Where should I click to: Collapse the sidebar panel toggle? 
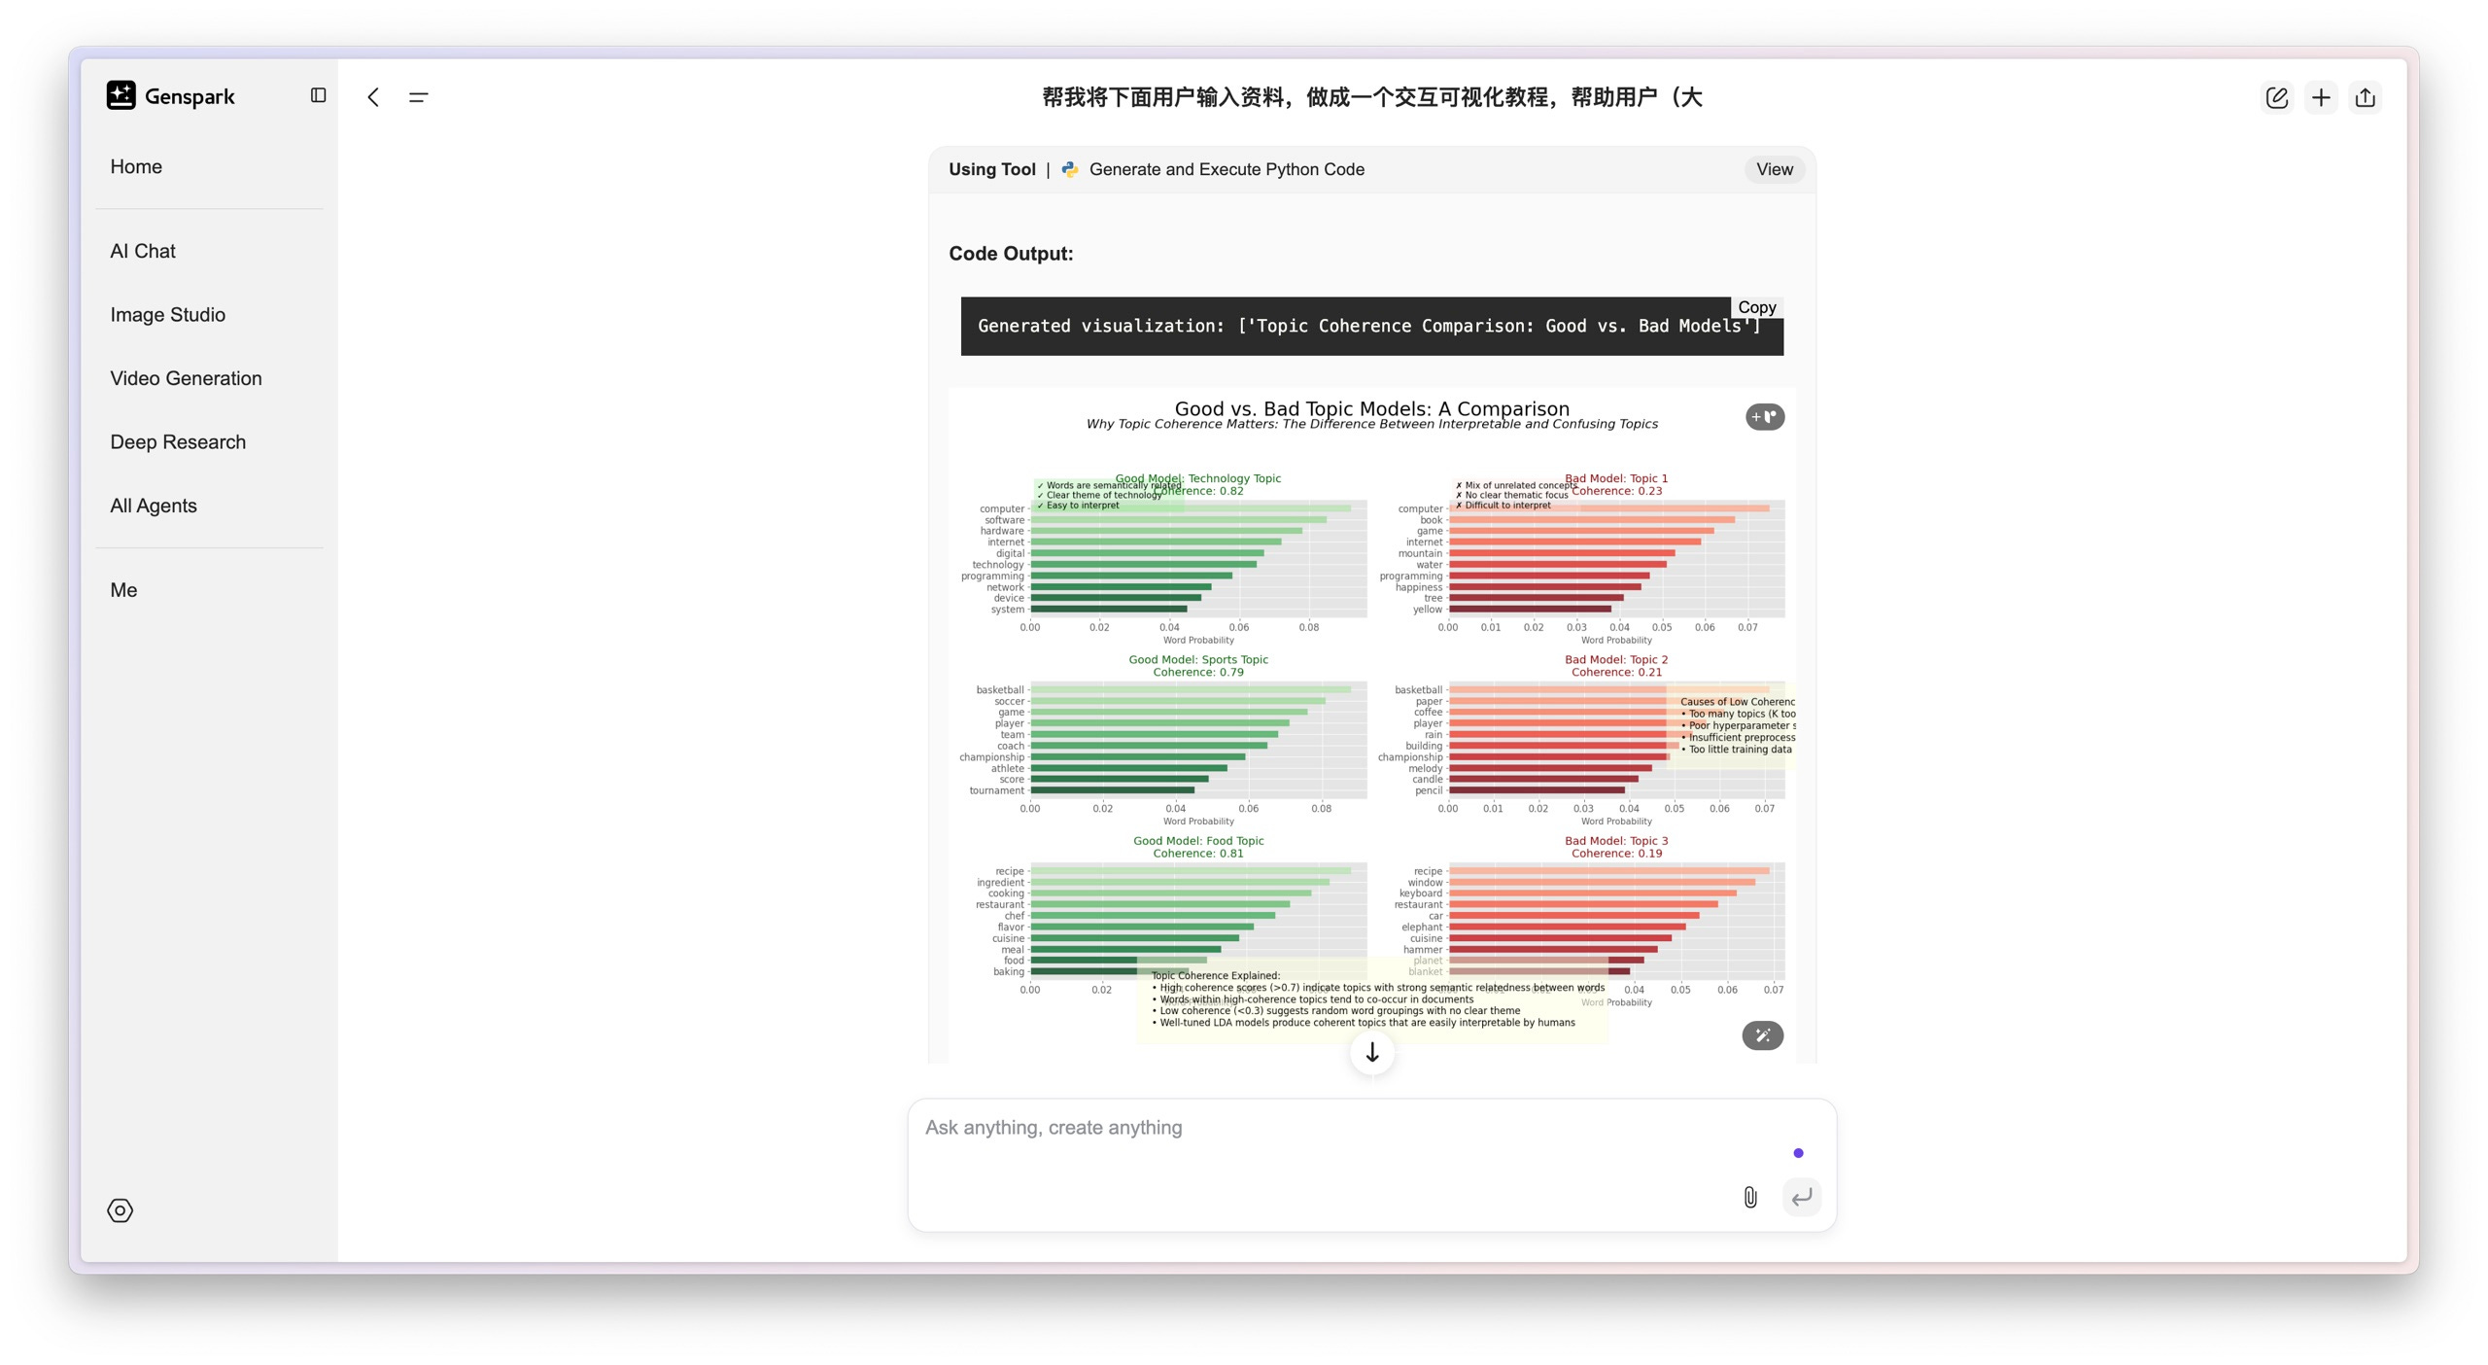tap(318, 95)
